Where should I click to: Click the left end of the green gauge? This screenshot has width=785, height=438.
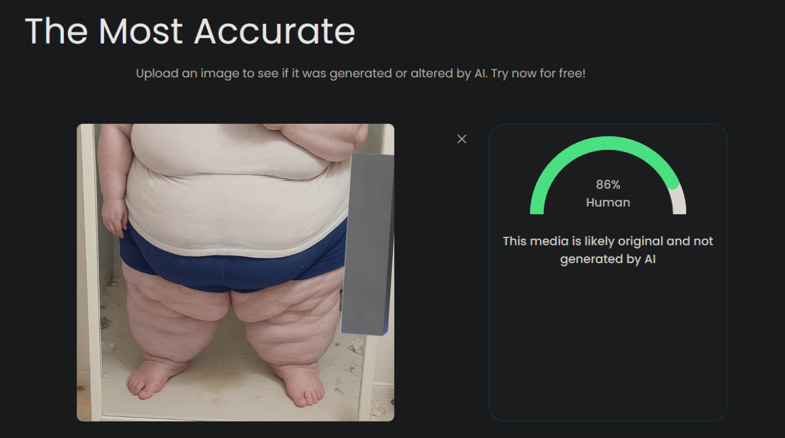(537, 206)
